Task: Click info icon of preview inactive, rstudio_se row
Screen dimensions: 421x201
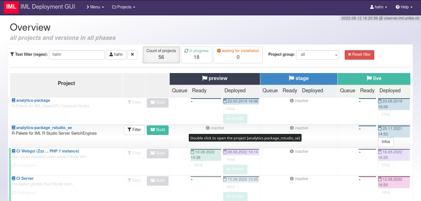Action: tap(208, 128)
